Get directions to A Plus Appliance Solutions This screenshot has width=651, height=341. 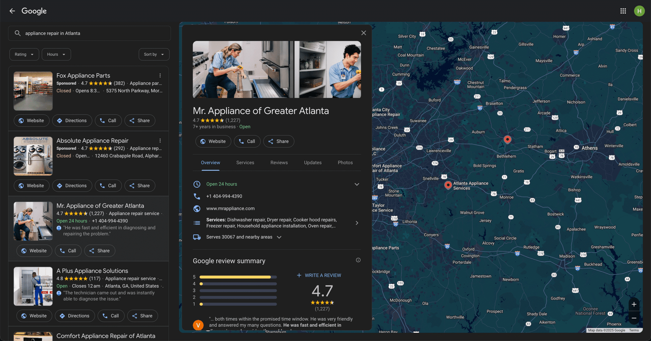click(x=75, y=316)
